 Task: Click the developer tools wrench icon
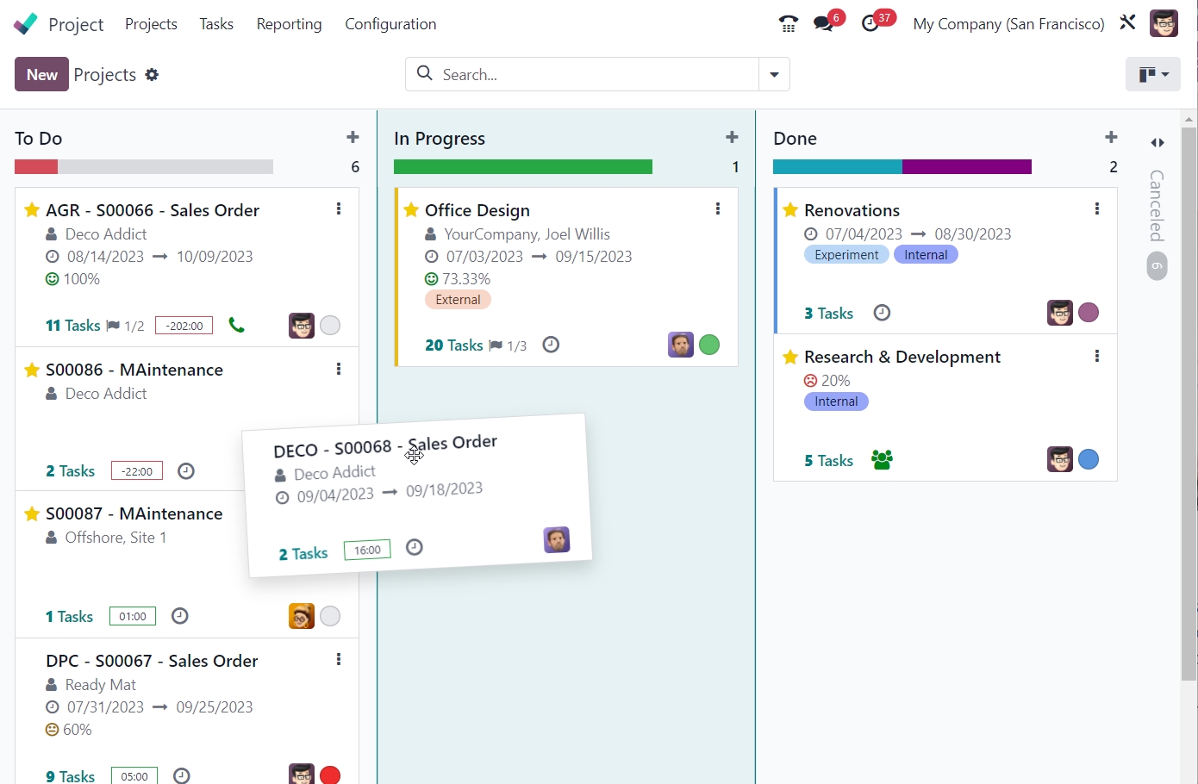pyautogui.click(x=1127, y=23)
